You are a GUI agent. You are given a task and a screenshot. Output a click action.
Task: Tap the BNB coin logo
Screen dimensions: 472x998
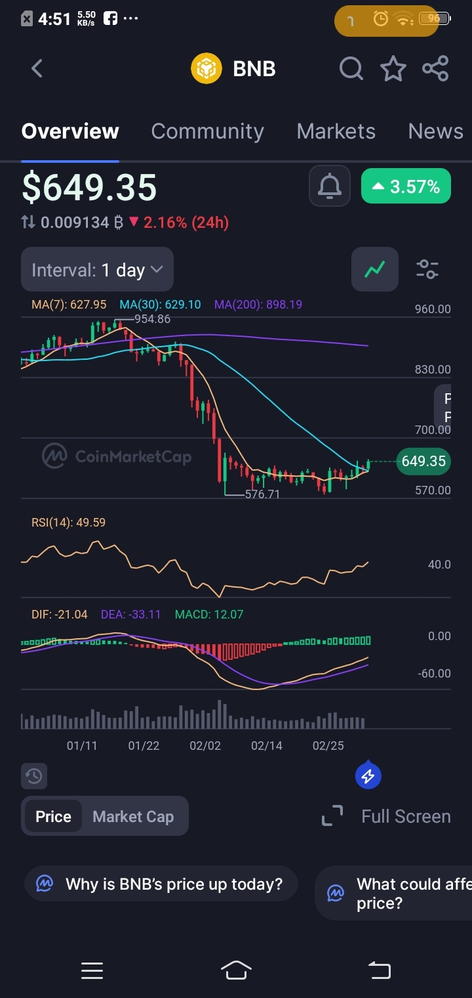tap(206, 68)
